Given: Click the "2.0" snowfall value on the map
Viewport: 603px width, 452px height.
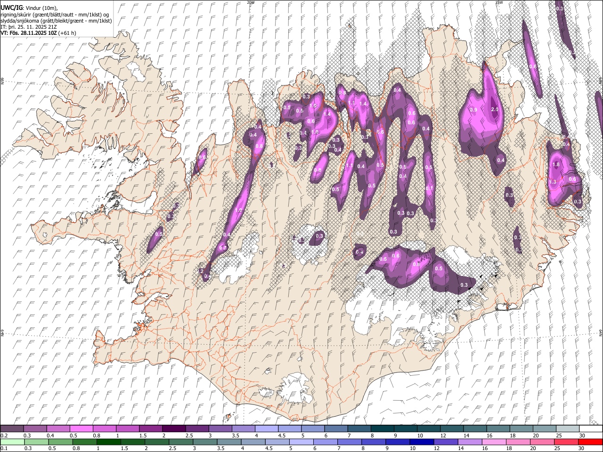Looking at the screenshot, I should pyautogui.click(x=495, y=109).
